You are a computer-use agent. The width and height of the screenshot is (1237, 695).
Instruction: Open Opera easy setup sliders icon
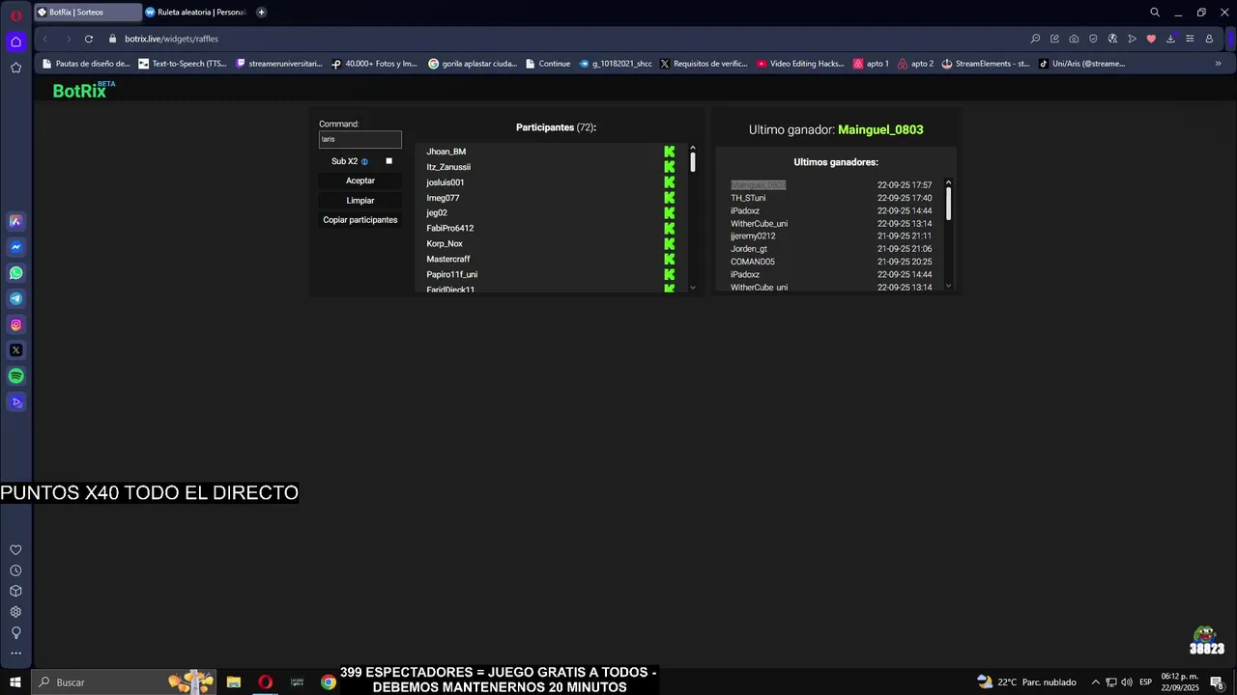pos(1190,39)
